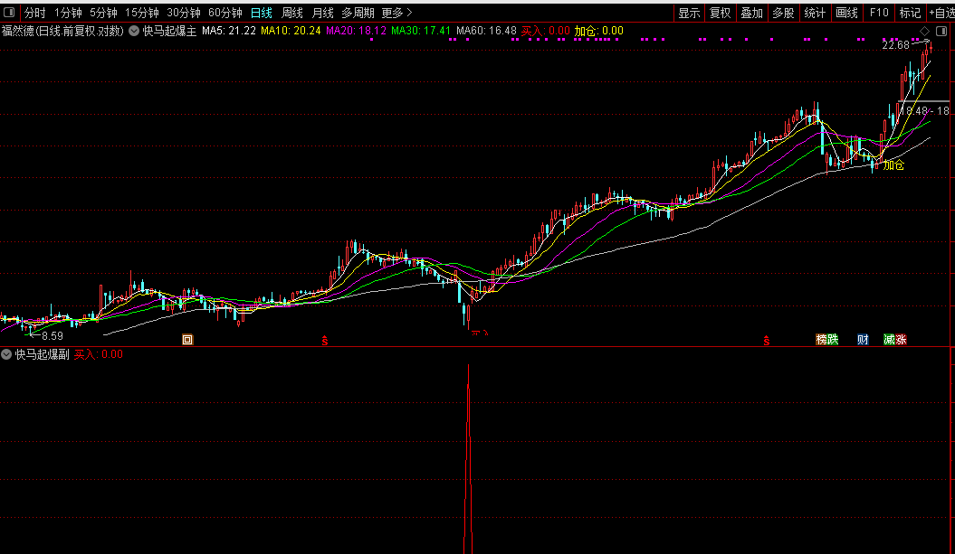Click the 减 marker icon
This screenshot has width=955, height=554.
point(889,339)
